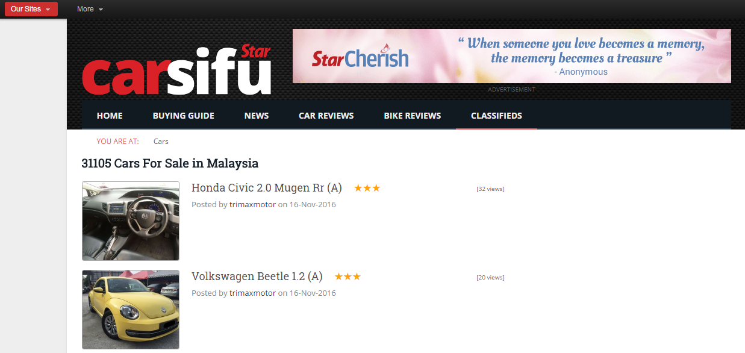
Task: Open CAR REVIEWS section
Action: pos(326,116)
